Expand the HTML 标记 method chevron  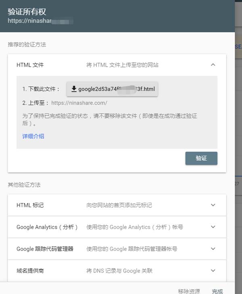[x=213, y=205]
